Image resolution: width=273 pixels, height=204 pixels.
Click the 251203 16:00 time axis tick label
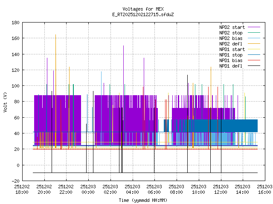click(264, 189)
